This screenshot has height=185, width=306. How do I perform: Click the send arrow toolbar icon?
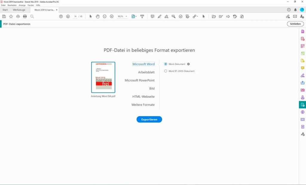[x=228, y=17]
